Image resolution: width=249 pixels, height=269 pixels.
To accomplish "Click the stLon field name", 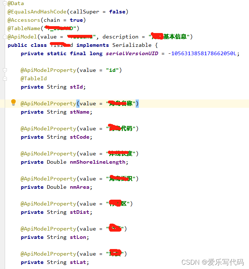I will (x=78, y=237).
